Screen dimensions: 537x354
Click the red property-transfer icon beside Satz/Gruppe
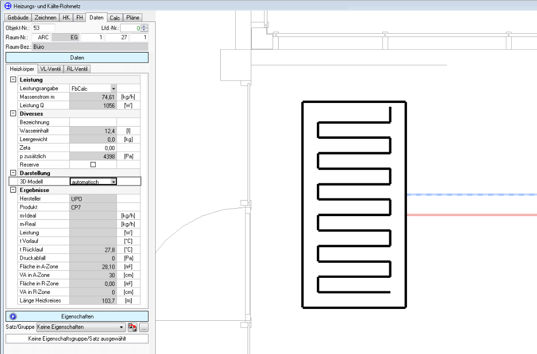(133, 327)
